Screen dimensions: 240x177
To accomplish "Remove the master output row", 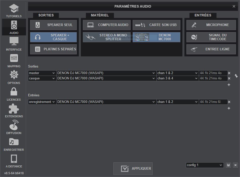I will [229, 73].
